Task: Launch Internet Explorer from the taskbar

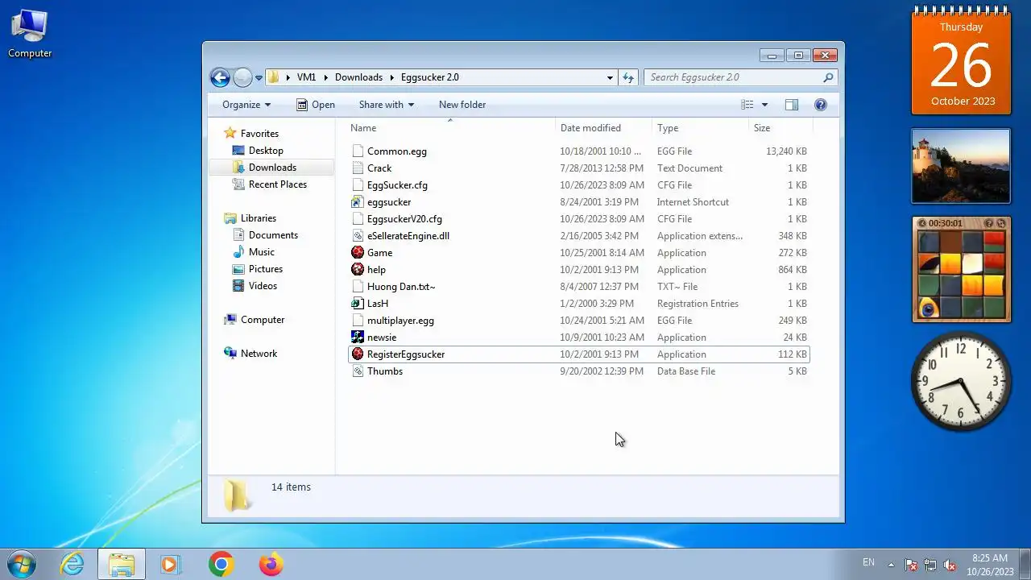Action: coord(72,564)
